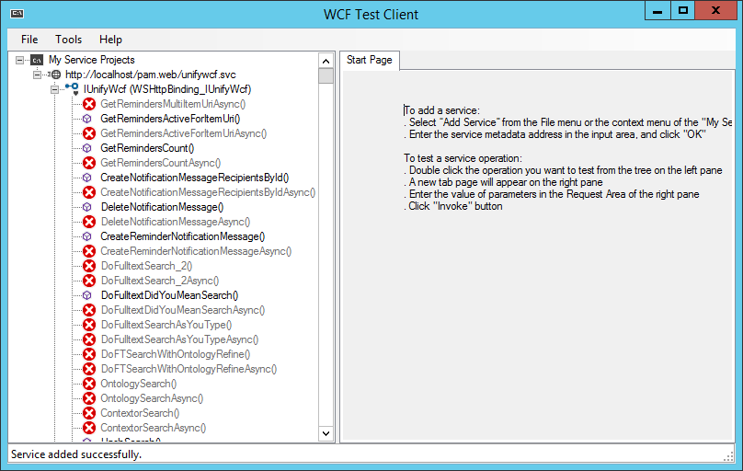Click the red error icon beside GetRemindersActiveForItemUriAsync()
The width and height of the screenshot is (743, 471).
(89, 133)
